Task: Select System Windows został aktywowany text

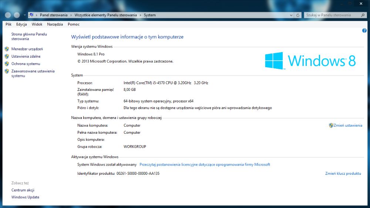Action: tap(107, 164)
